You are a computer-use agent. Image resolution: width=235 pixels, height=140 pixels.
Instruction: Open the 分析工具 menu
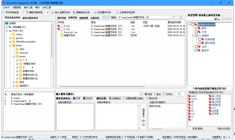[46, 7]
